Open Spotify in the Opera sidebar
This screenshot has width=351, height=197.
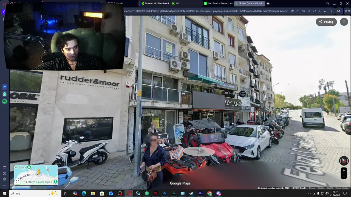coord(4,102)
